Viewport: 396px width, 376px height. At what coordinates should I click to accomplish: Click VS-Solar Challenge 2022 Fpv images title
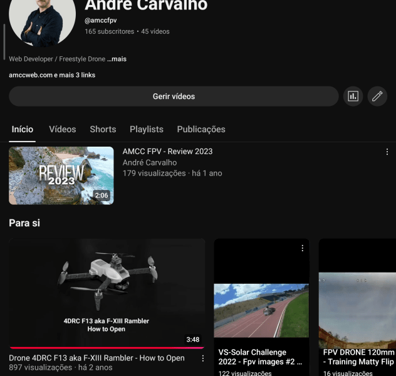click(x=260, y=357)
